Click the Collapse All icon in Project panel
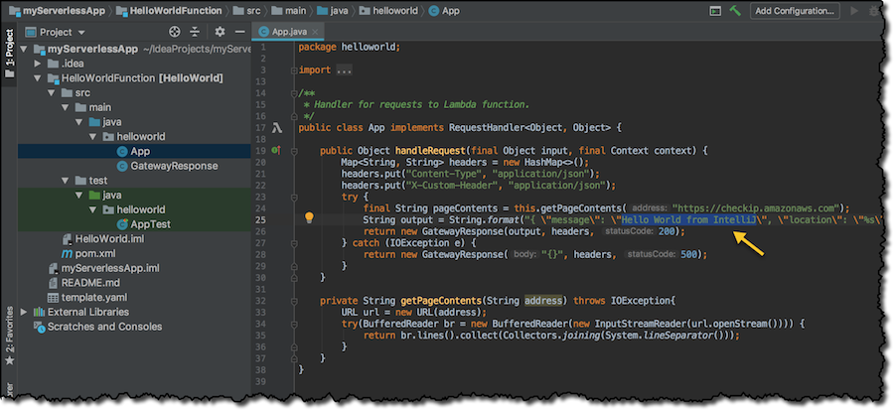 click(197, 32)
